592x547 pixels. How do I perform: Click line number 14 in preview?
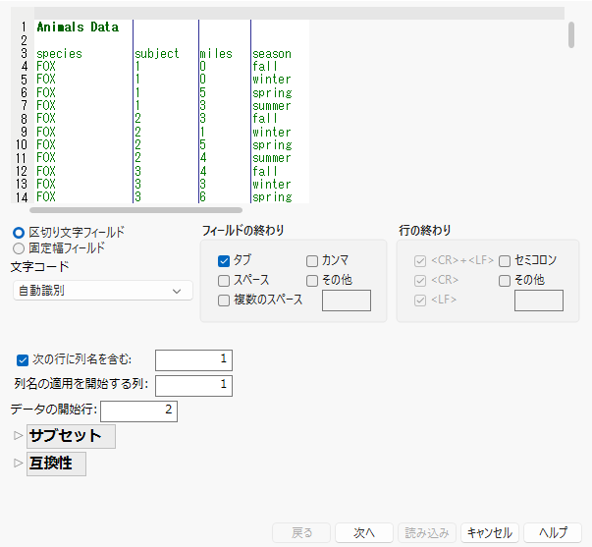coord(22,197)
